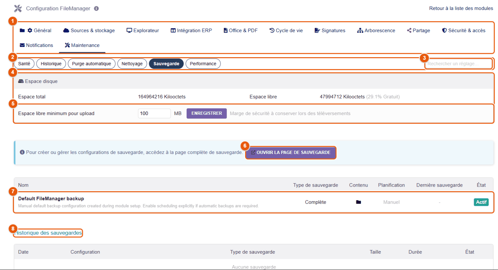Click the signature icon for Signatures
Image resolution: width=498 pixels, height=270 pixels.
317,31
